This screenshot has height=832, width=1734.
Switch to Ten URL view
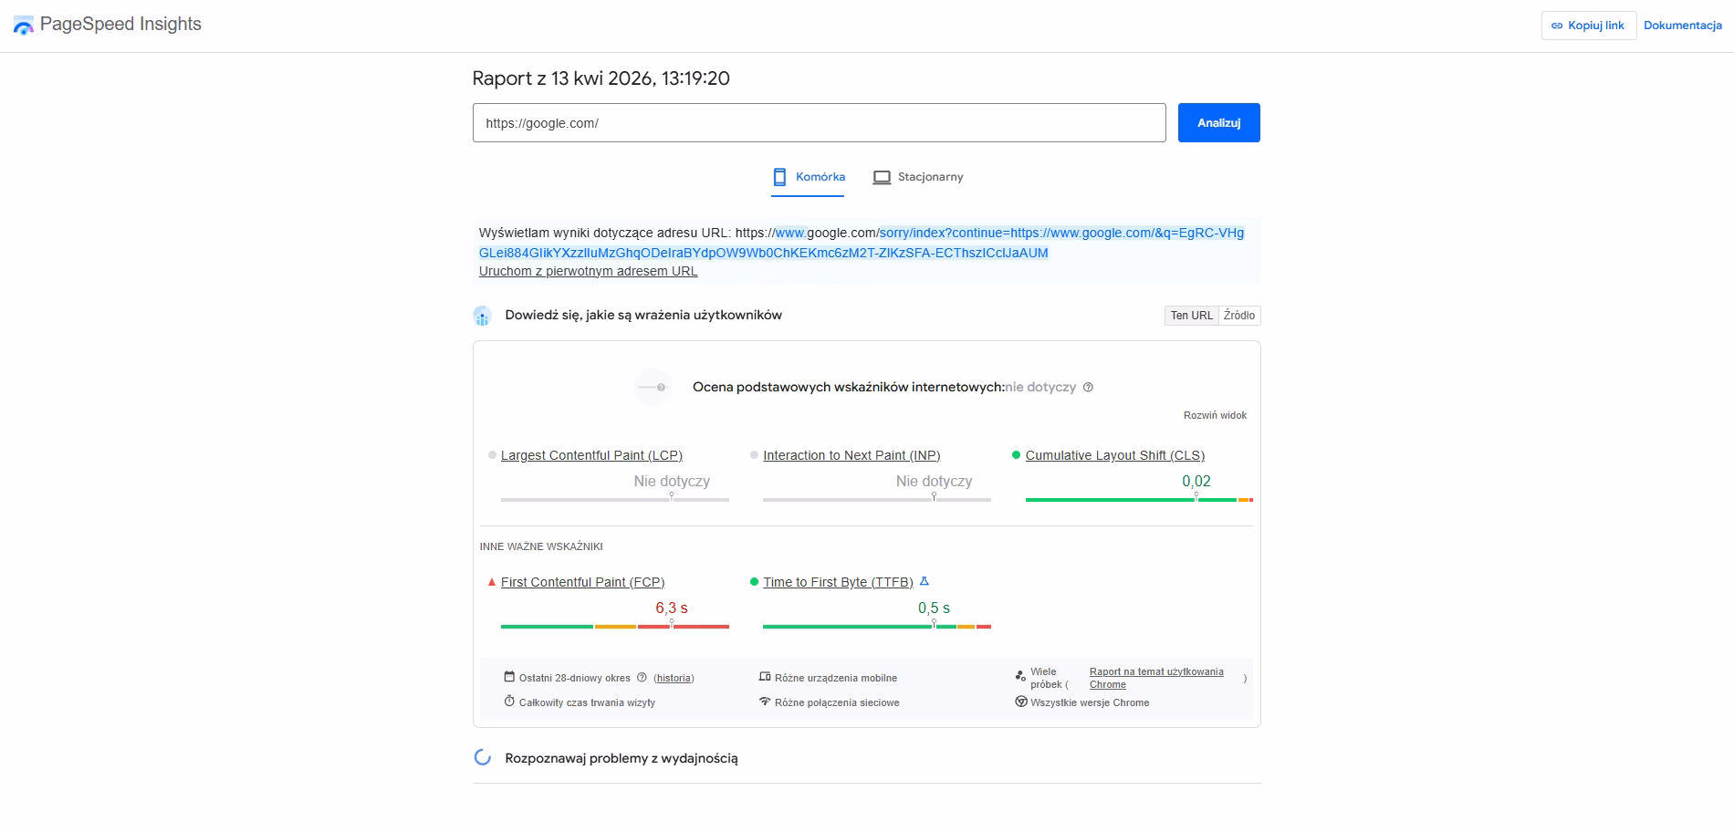[x=1192, y=316]
